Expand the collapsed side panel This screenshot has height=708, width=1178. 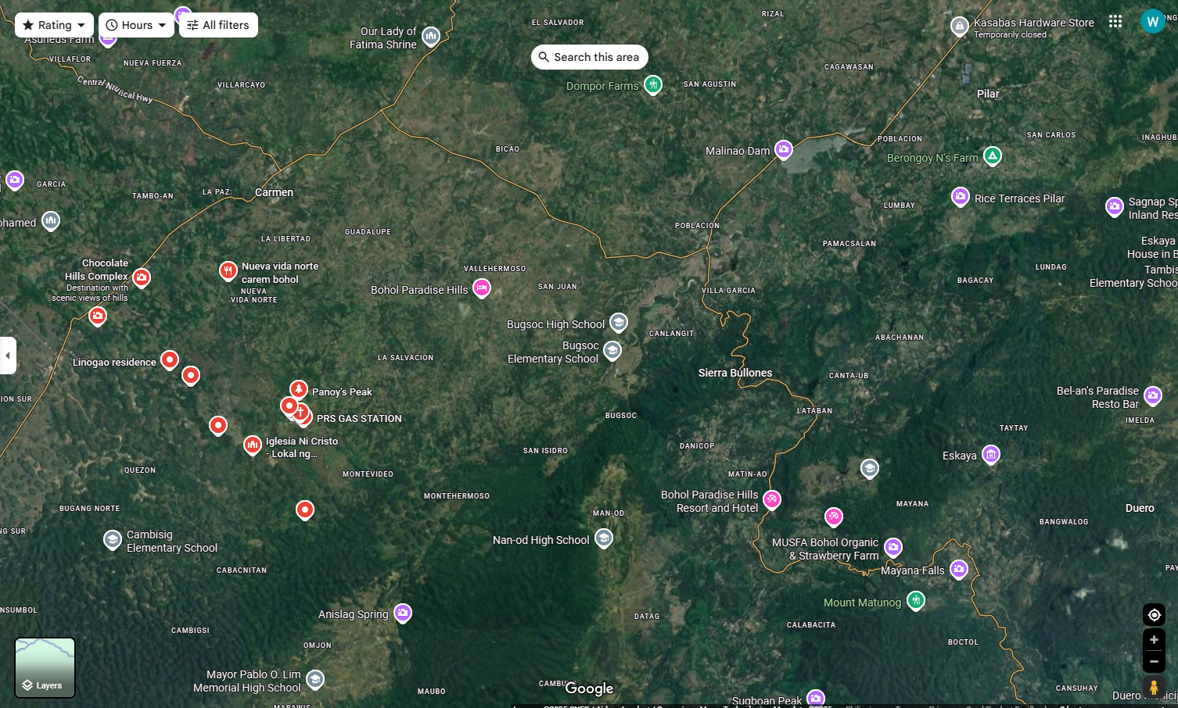[x=8, y=356]
